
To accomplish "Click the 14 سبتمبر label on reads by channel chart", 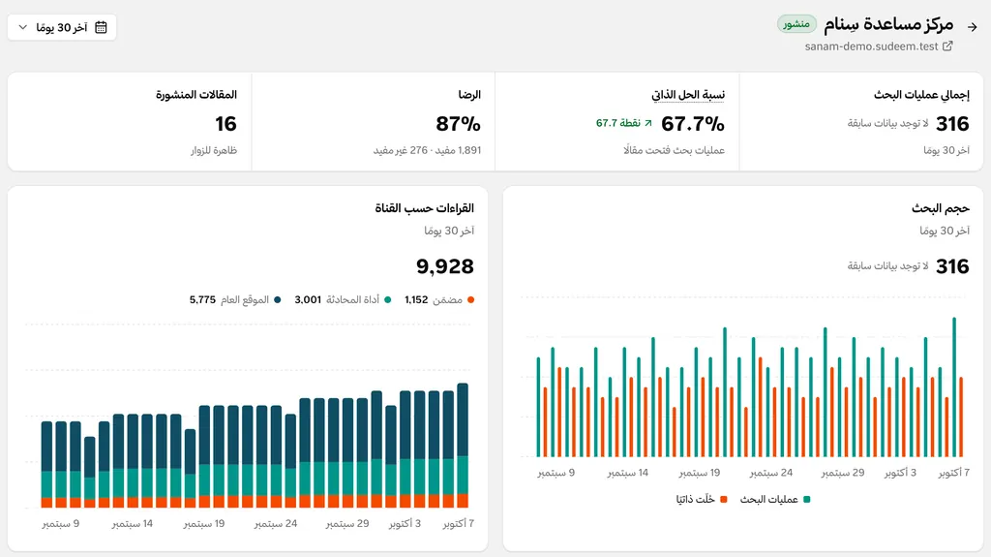I will pyautogui.click(x=132, y=524).
